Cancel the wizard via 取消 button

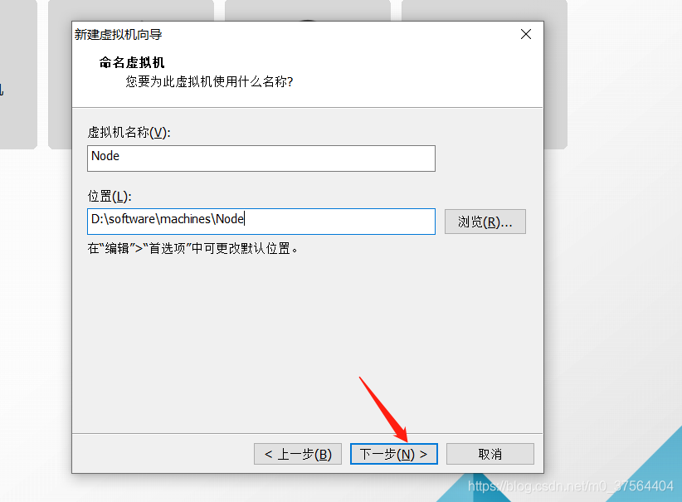pos(490,454)
